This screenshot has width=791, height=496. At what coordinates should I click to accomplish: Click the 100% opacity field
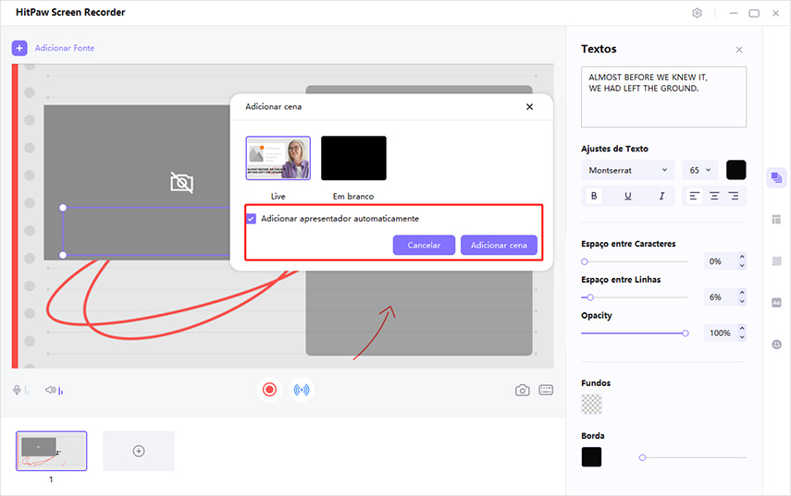720,333
